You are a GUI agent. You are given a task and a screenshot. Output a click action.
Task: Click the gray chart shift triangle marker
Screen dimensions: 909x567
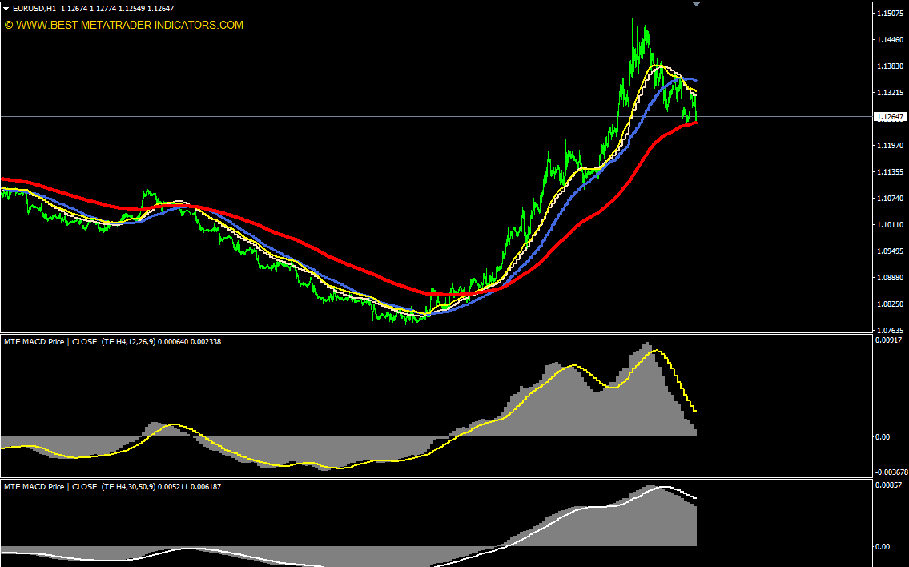696,4
